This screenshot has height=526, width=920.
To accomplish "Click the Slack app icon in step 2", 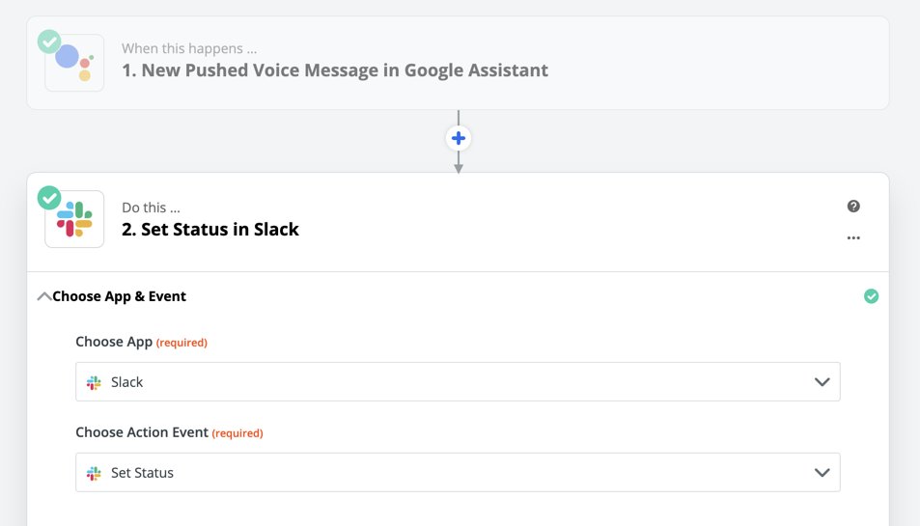I will [x=74, y=219].
